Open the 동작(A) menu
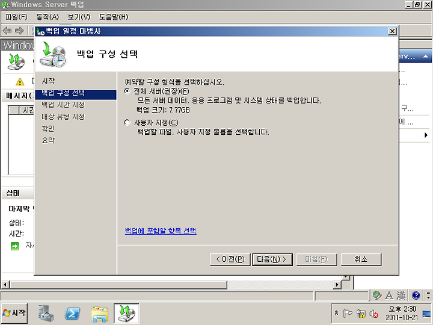 click(x=48, y=17)
